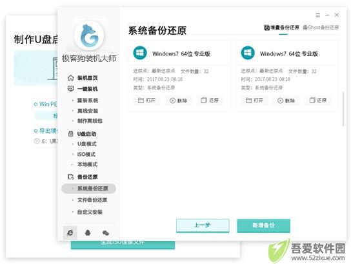Open 重装系统 in the sidebar
This screenshot has width=351, height=264.
[88, 100]
